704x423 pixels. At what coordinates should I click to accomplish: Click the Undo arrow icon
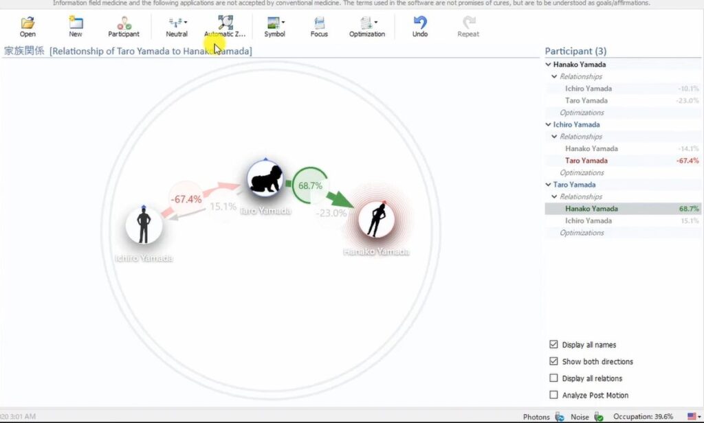tap(420, 23)
